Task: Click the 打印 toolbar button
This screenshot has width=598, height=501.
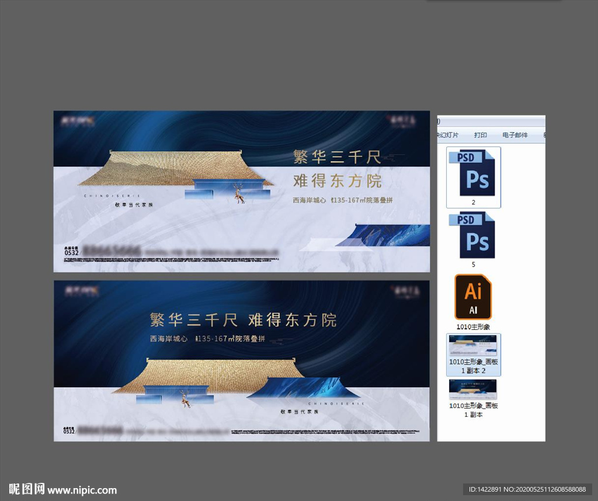Action: coord(480,135)
